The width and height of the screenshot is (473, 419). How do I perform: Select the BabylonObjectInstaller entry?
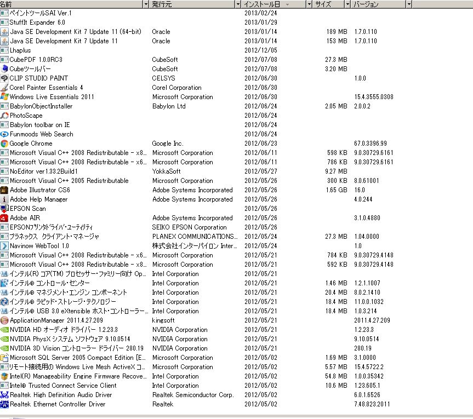[x=41, y=106]
